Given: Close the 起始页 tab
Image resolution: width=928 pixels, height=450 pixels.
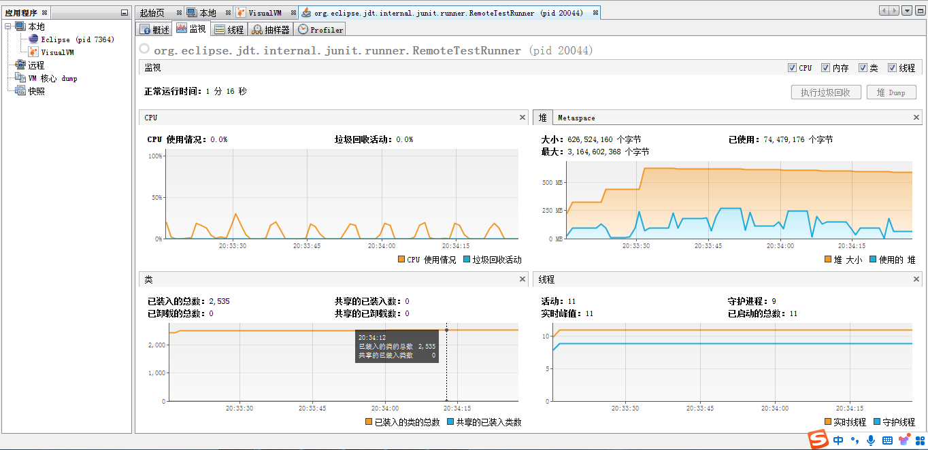Looking at the screenshot, I should (179, 13).
